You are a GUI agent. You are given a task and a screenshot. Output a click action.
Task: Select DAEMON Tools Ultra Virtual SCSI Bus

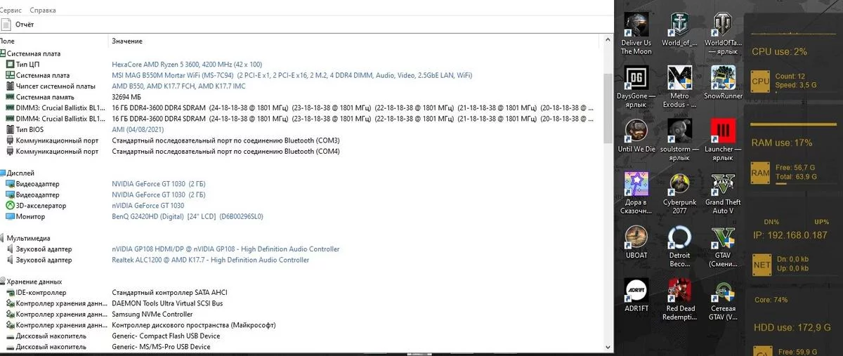pyautogui.click(x=167, y=303)
